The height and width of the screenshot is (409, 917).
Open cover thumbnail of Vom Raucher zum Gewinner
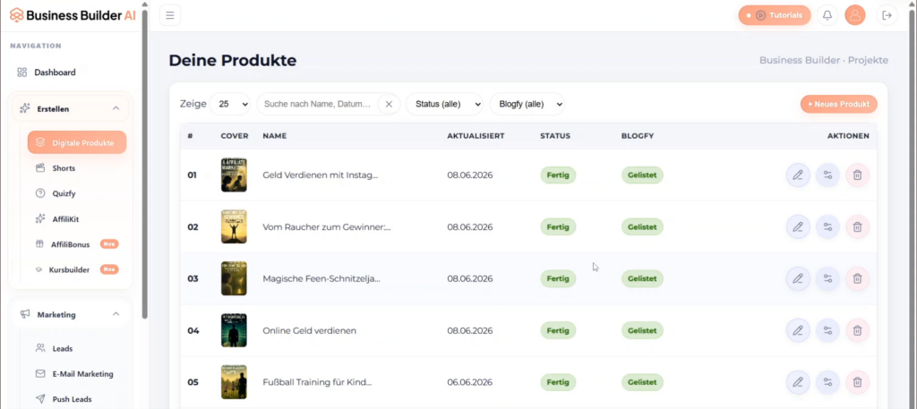coord(234,226)
